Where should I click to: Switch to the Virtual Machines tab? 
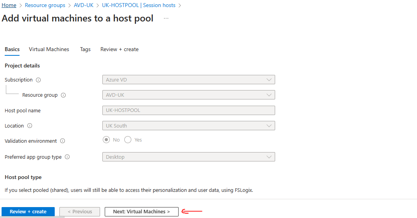click(49, 49)
